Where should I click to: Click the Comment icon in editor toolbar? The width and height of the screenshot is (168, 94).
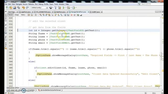(x=78, y=15)
